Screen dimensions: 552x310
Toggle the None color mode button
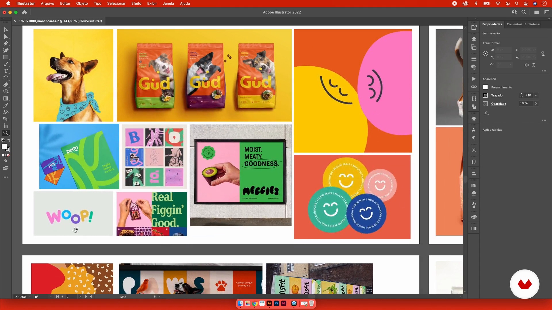pos(8,155)
